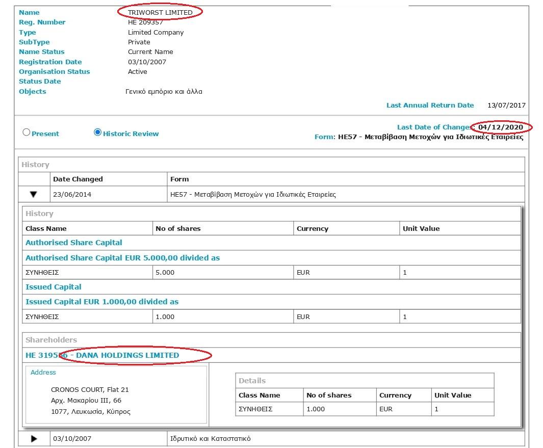Screen dimensions: 543x448
Task: Click the TRIWORST LIMITED company name
Action: [160, 12]
